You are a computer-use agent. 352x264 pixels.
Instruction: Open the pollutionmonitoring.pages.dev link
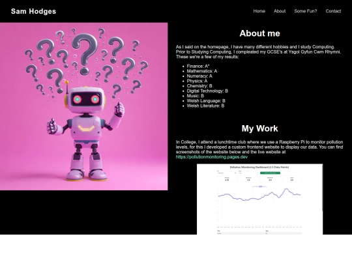(212, 157)
